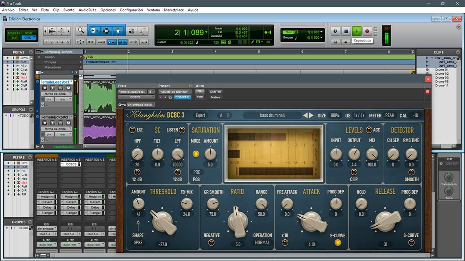
Task: Click the saturation AMOUNT knob
Action: pyautogui.click(x=210, y=154)
